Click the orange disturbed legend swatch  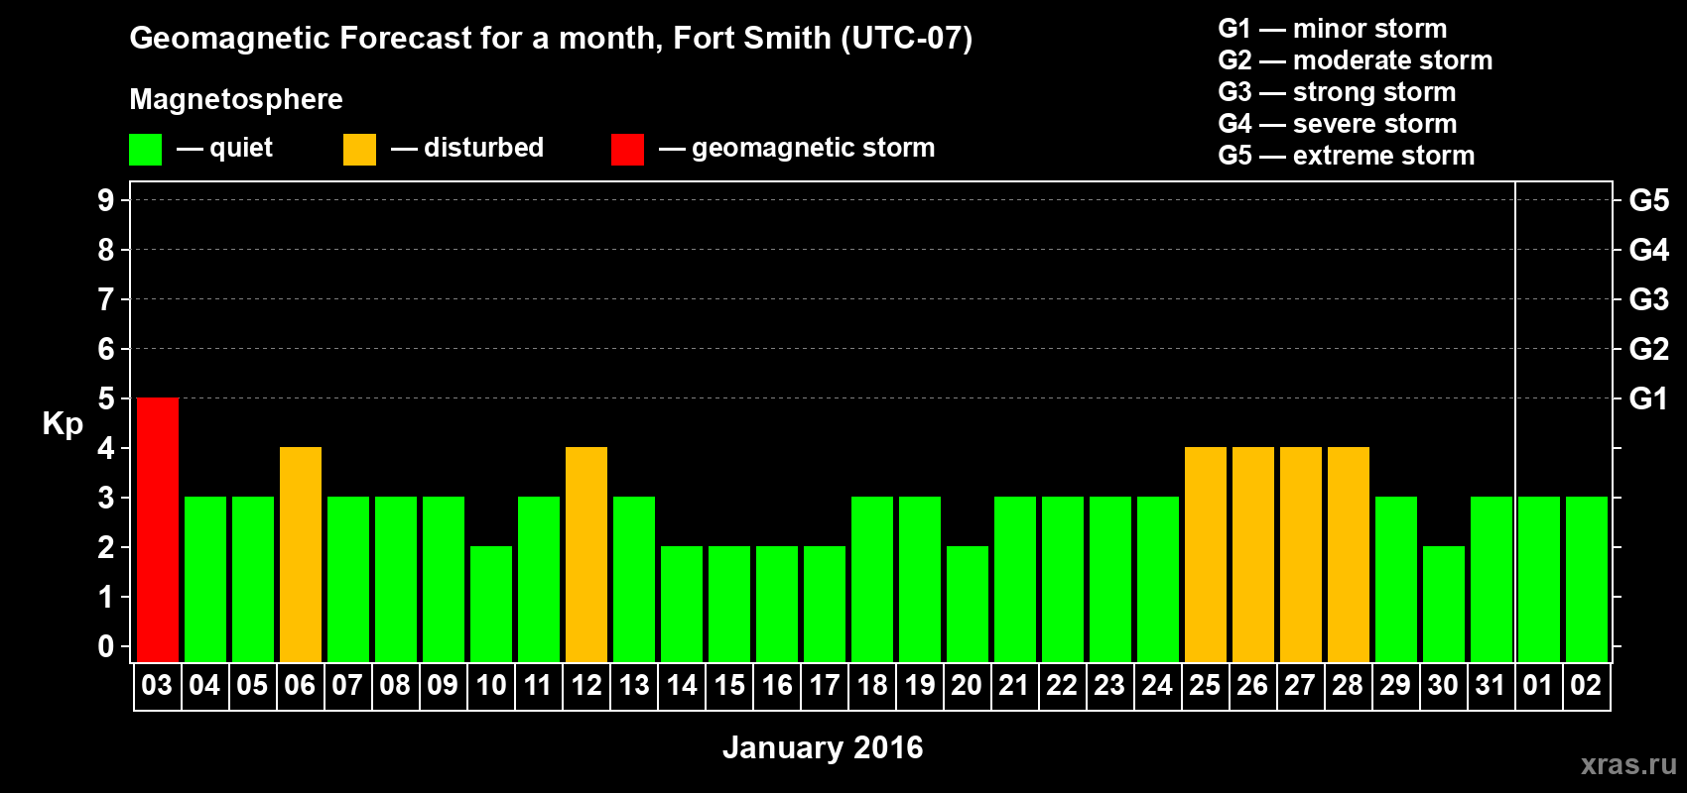coord(359,150)
